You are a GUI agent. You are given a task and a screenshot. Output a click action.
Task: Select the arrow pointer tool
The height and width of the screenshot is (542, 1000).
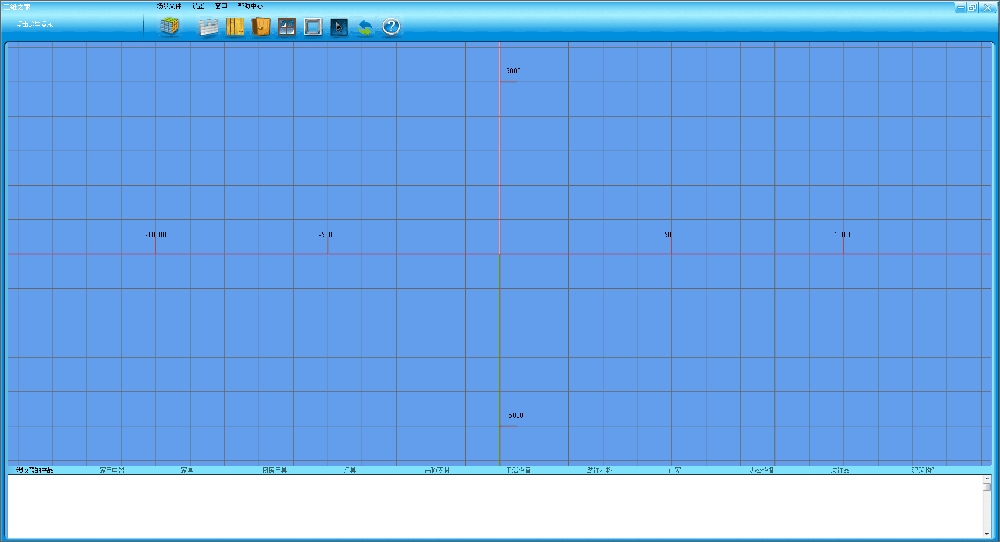(x=339, y=27)
